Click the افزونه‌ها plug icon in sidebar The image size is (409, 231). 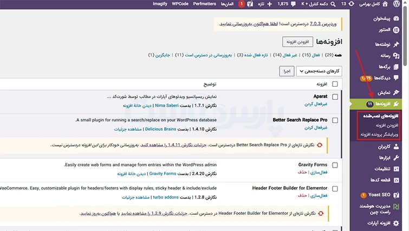(396, 104)
